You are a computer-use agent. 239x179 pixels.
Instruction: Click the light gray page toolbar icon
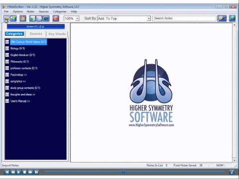click(39, 18)
